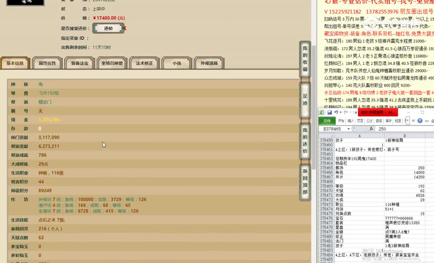Screen dimensions: 434x263
Task: Click the Undo icon in Excel toolbar
Action: pos(337,113)
